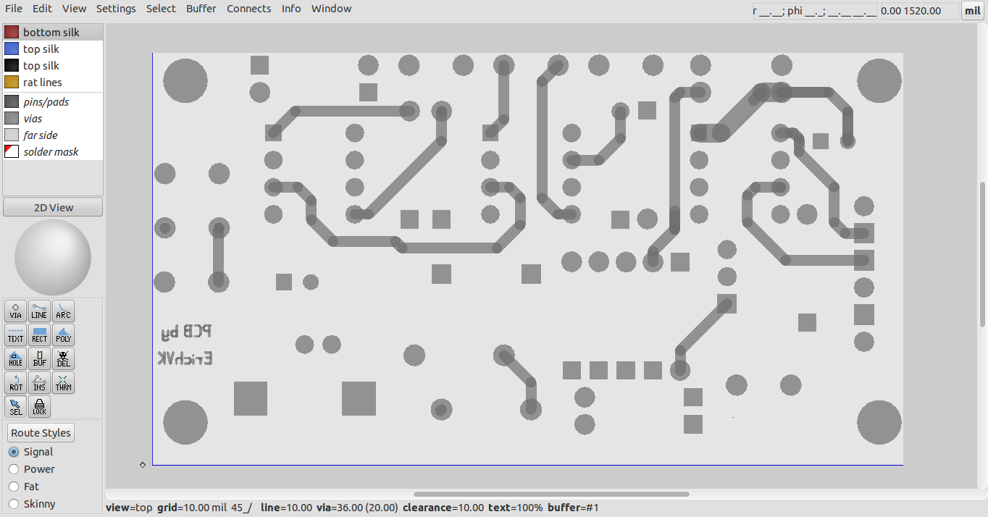Activate the DEL delete tool
The image size is (988, 517).
click(63, 358)
